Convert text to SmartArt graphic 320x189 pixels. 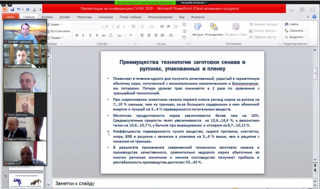[x=184, y=38]
